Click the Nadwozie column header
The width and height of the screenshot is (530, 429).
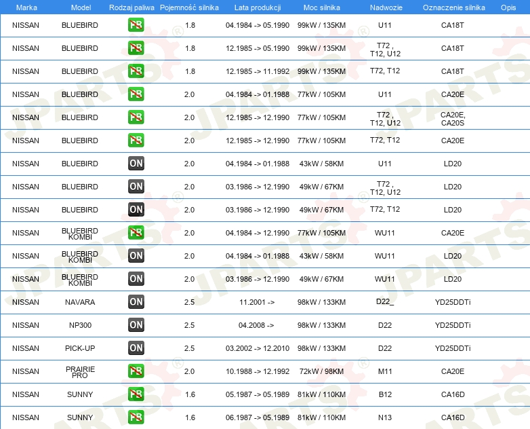pos(386,7)
